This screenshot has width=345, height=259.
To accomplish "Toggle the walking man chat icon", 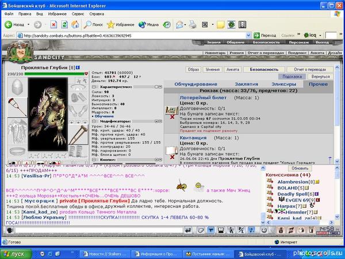I will 231,230.
